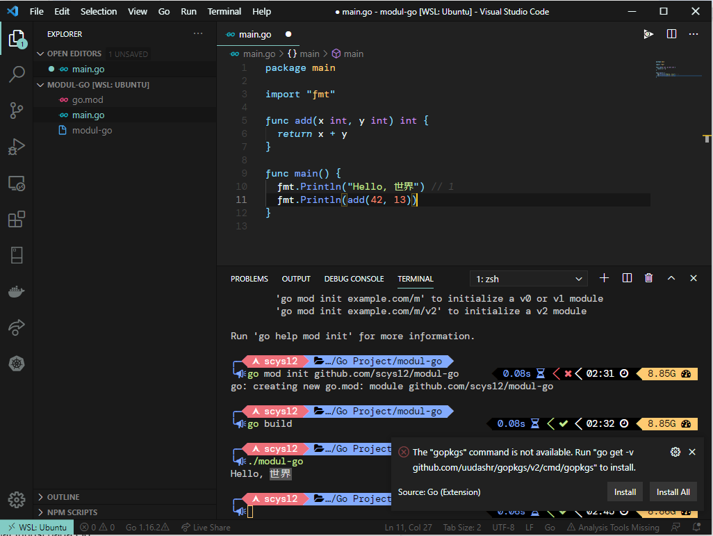Screen dimensions: 713x536
Task: Open the Run menu
Action: pyautogui.click(x=188, y=11)
